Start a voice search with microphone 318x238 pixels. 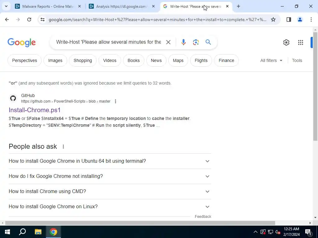(183, 42)
